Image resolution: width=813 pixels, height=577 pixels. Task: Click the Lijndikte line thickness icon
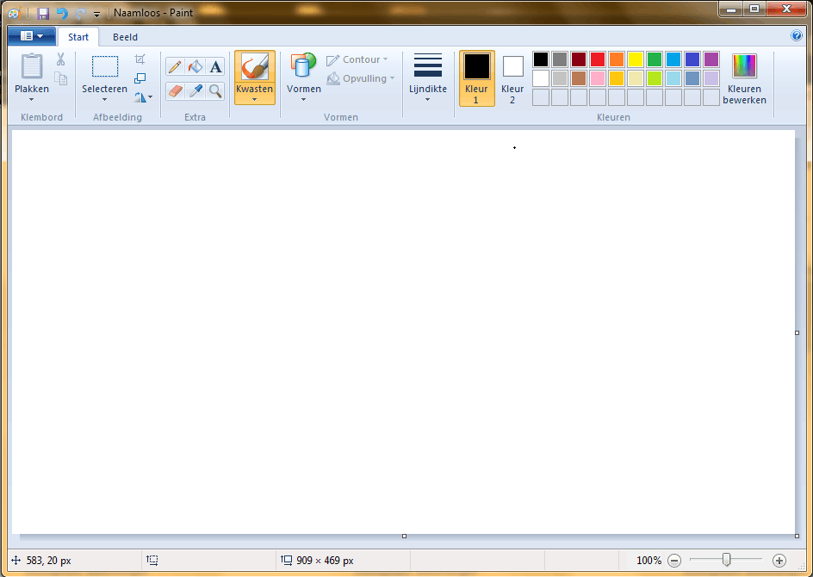coord(428,65)
